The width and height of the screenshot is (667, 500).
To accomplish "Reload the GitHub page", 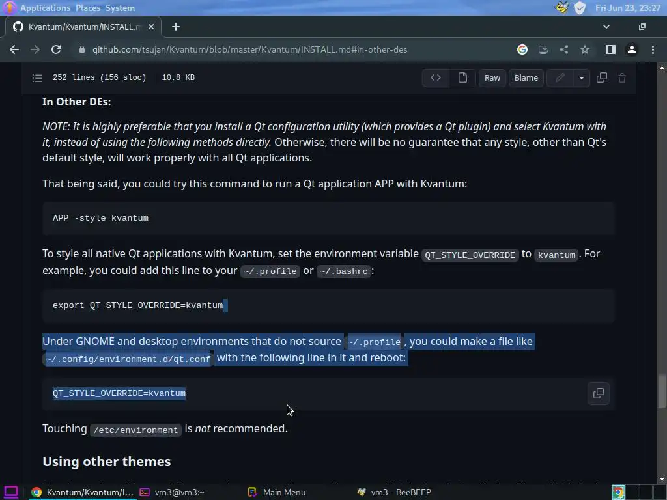I will tap(56, 49).
